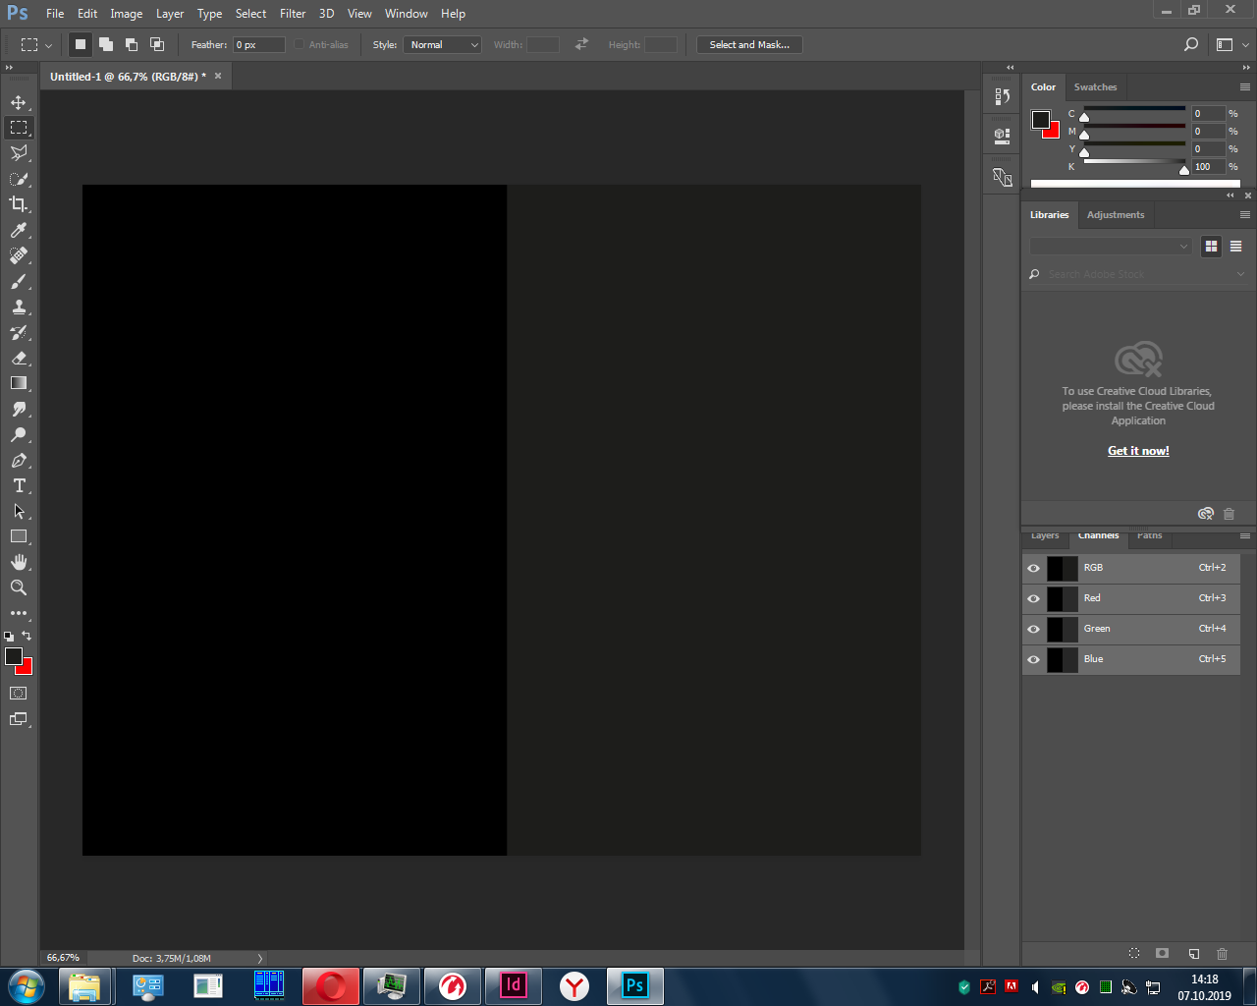Enable Add to selection mode
Viewport: 1257px width, 1006px height.
pos(105,44)
